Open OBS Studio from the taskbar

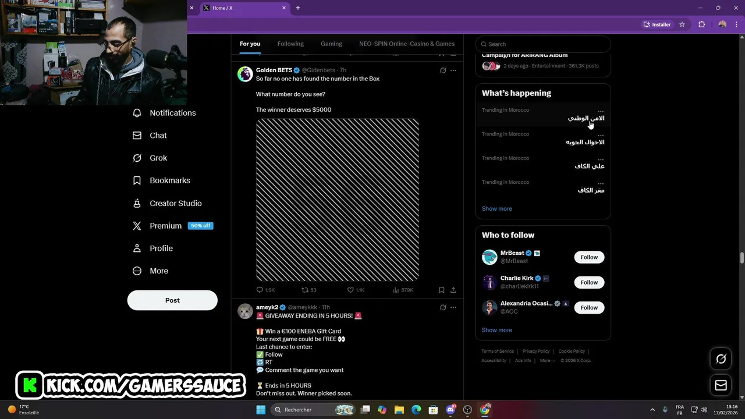[467, 410]
